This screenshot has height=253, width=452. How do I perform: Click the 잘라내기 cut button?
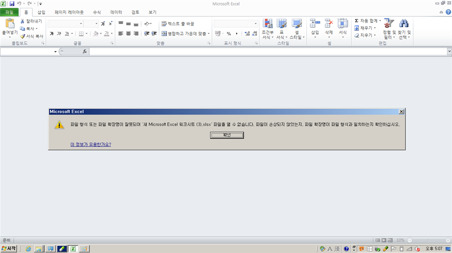[x=31, y=21]
